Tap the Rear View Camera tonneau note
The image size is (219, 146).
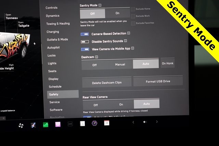point(115,111)
